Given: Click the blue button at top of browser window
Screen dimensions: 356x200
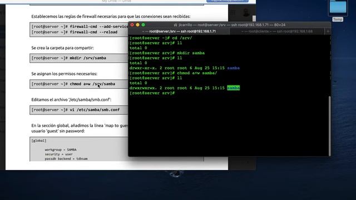Looking at the screenshot, I should (228, 1).
